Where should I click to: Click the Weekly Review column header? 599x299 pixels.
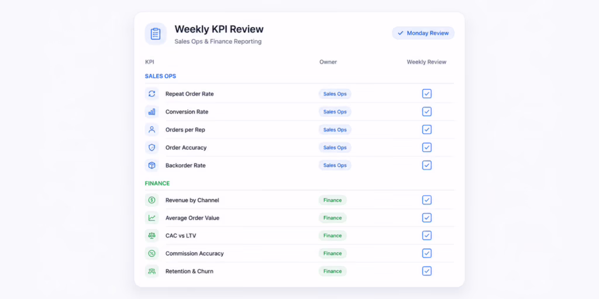click(426, 62)
